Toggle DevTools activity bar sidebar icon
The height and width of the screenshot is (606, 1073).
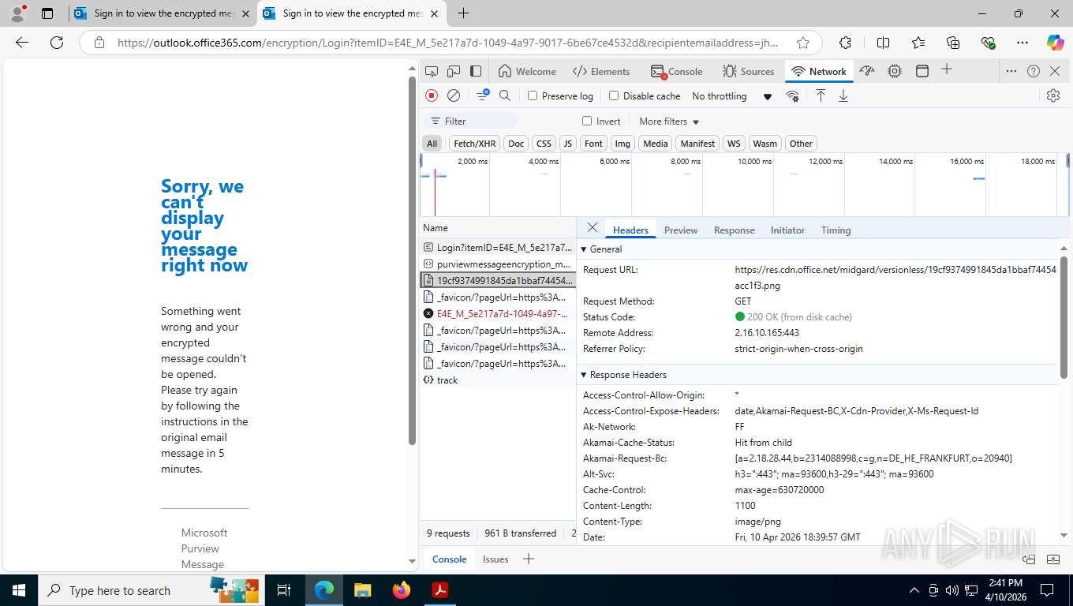476,71
